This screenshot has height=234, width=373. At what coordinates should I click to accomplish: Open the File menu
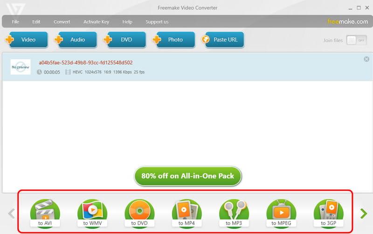coord(16,22)
